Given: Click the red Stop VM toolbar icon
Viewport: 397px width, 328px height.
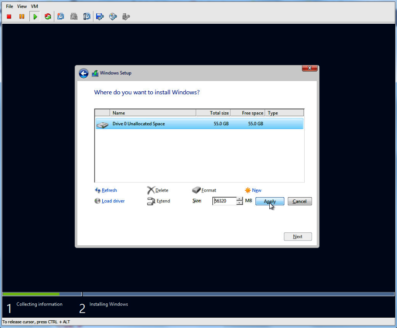Looking at the screenshot, I should 9,17.
